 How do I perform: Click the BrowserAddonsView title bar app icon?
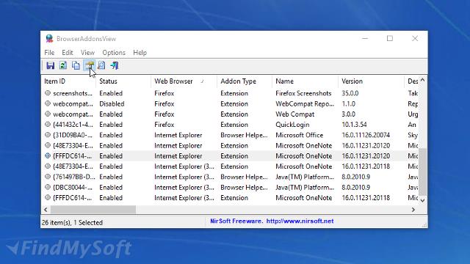click(x=49, y=39)
